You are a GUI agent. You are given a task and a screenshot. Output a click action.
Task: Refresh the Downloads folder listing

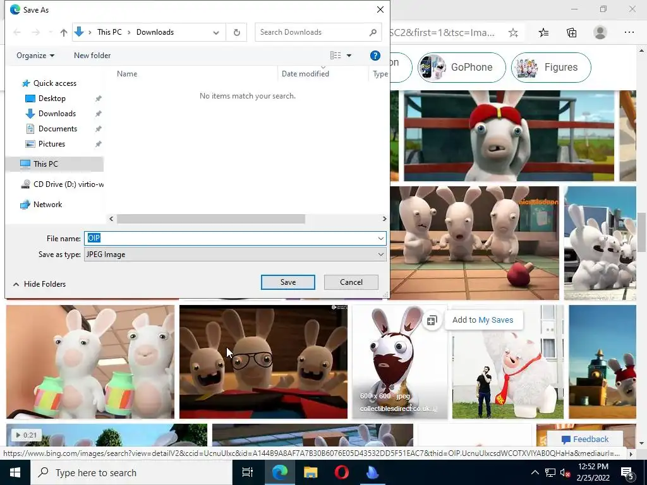click(x=236, y=32)
